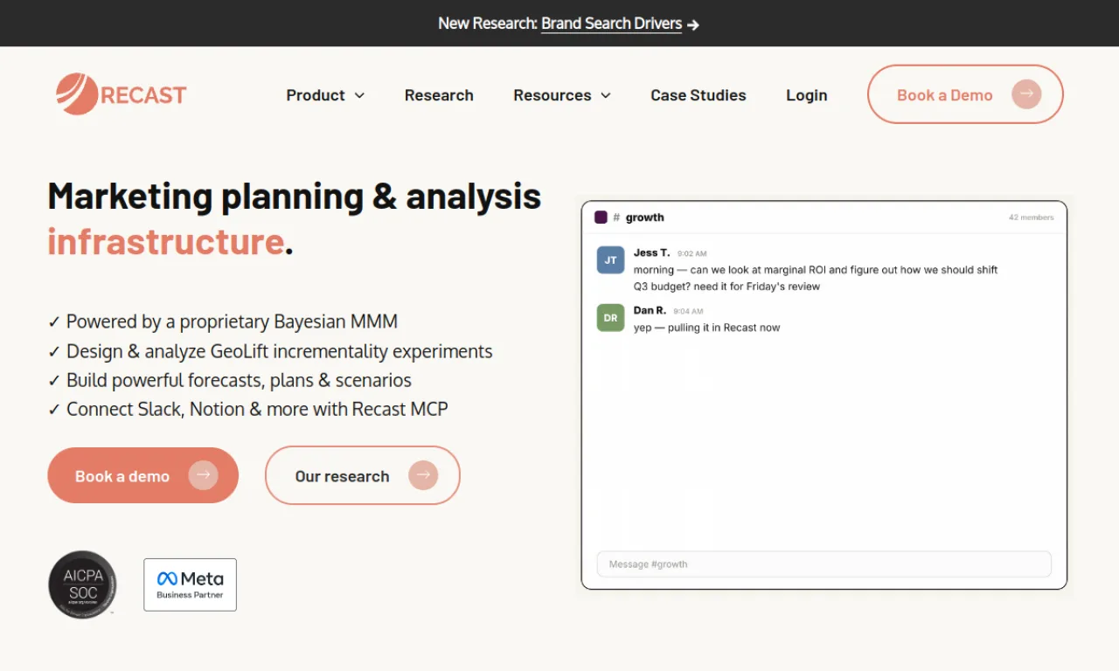Click the arrow circle in Book a Demo

click(x=1026, y=94)
